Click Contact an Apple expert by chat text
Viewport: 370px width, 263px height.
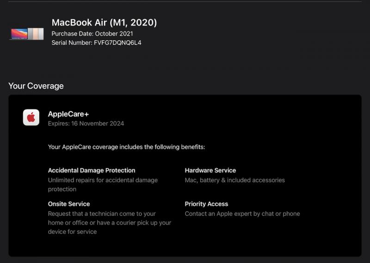click(x=242, y=214)
